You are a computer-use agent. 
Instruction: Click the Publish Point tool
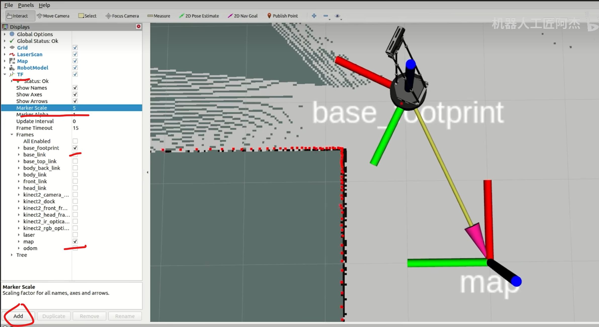[x=282, y=16]
